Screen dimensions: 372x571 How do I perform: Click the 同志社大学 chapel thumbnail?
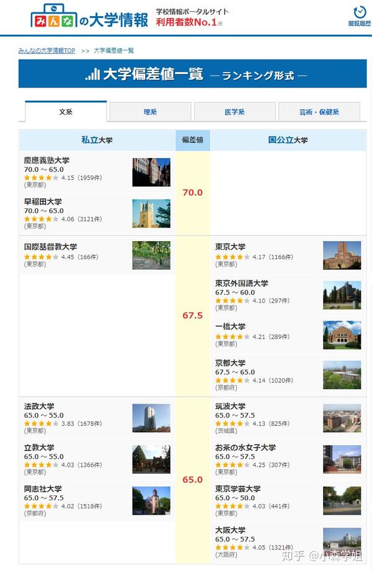pyautogui.click(x=151, y=501)
